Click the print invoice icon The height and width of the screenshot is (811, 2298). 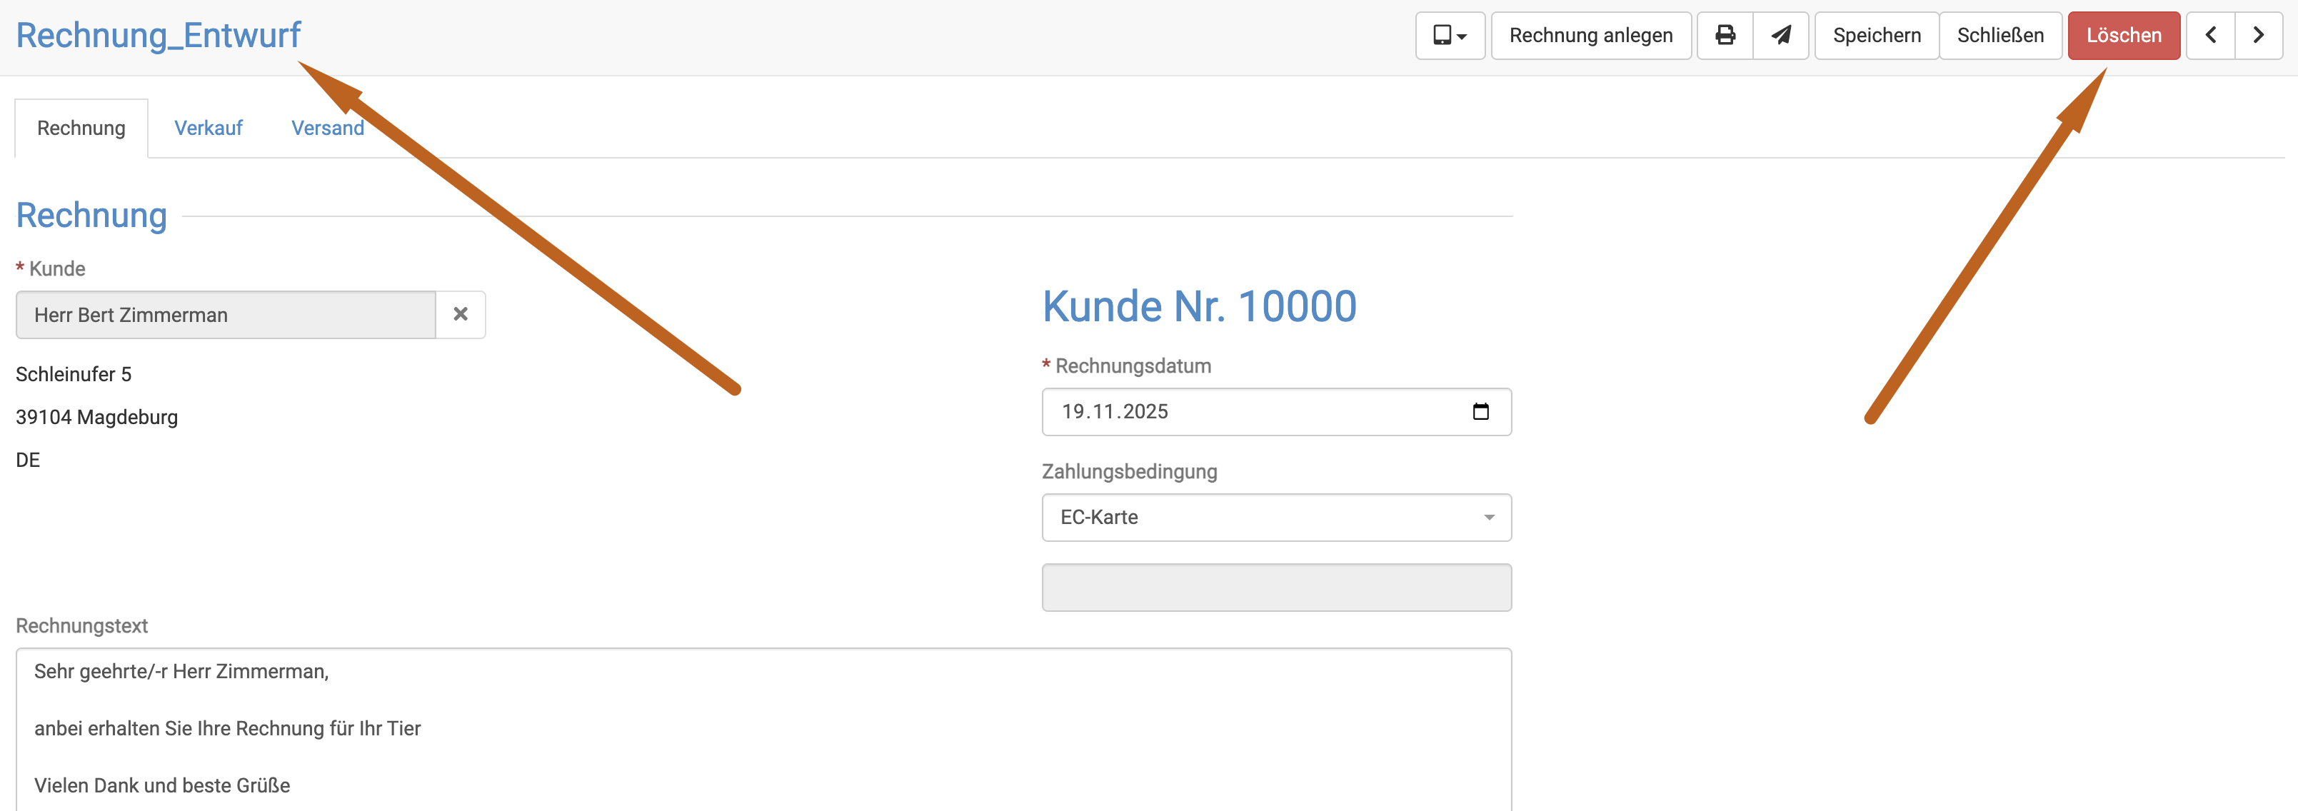pyautogui.click(x=1725, y=36)
